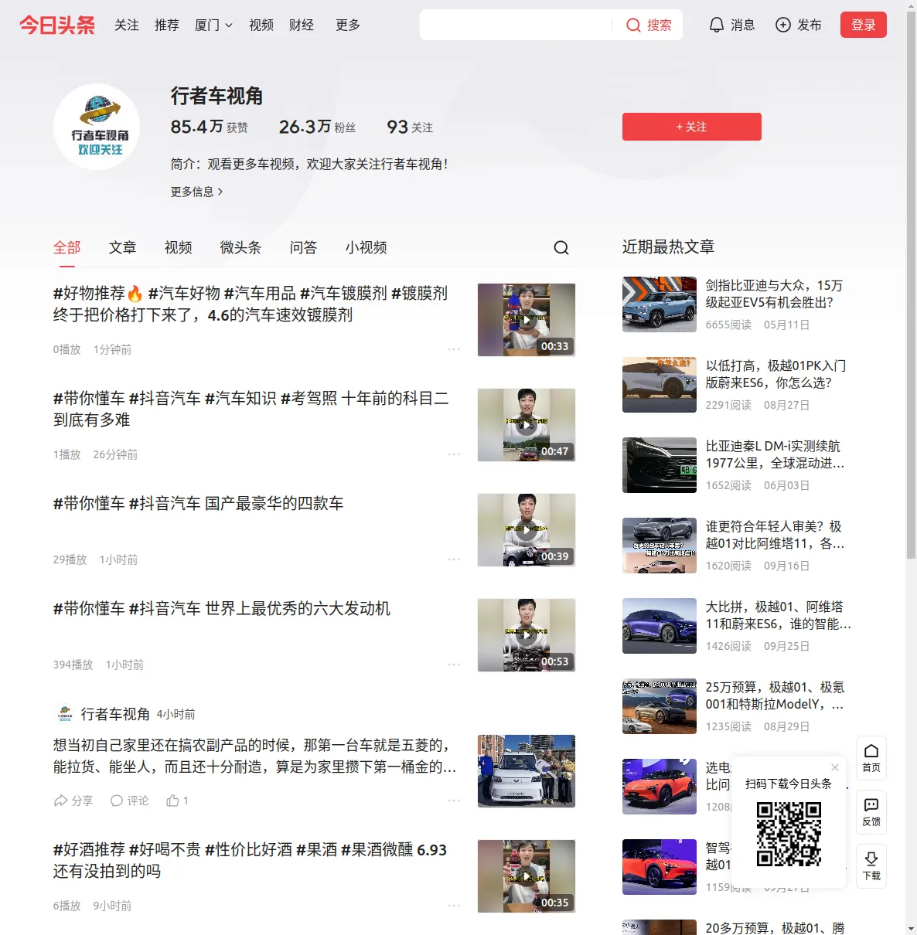The height and width of the screenshot is (935, 917).
Task: Play the 00:53 六大发动机 video
Action: point(527,635)
